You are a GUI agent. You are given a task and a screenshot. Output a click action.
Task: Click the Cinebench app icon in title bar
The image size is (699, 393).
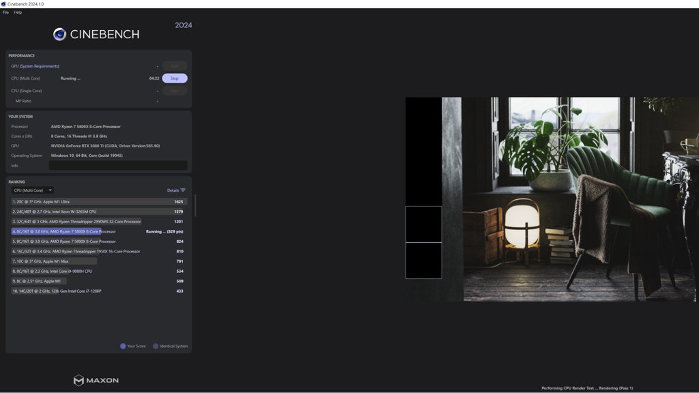coord(3,4)
